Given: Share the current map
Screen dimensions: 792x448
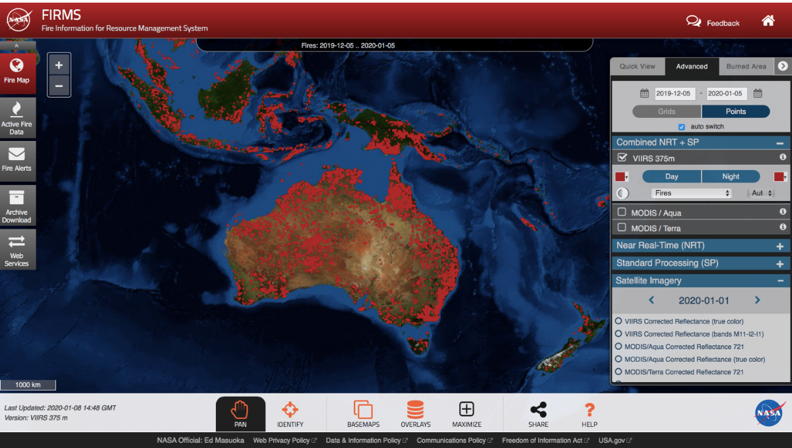Looking at the screenshot, I should [x=539, y=414].
